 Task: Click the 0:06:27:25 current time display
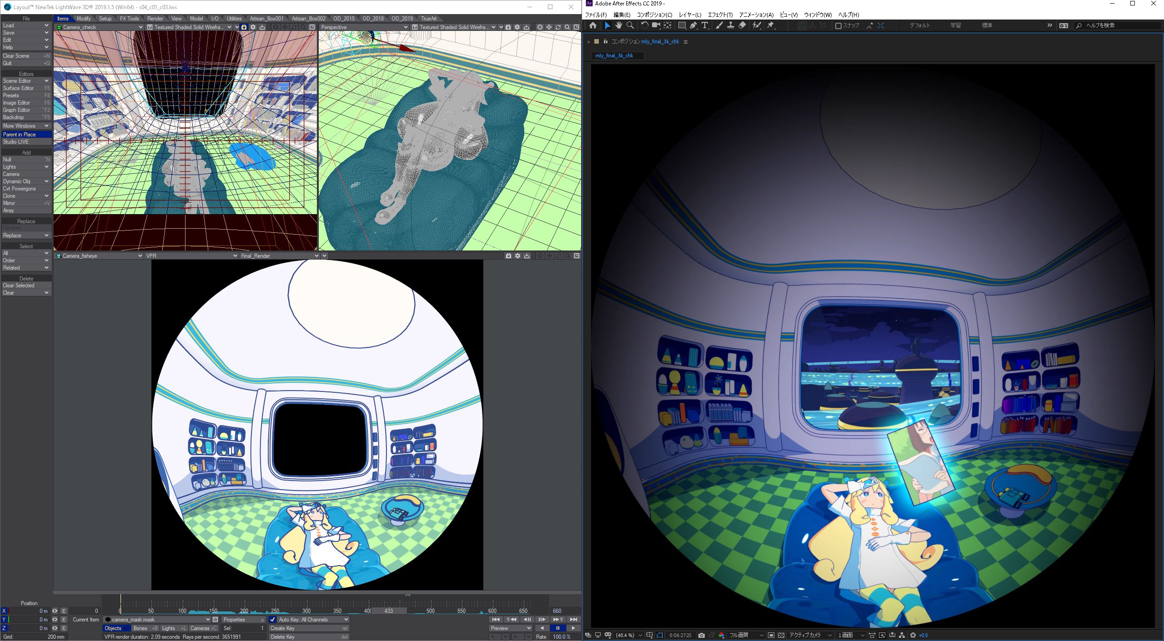tap(680, 635)
